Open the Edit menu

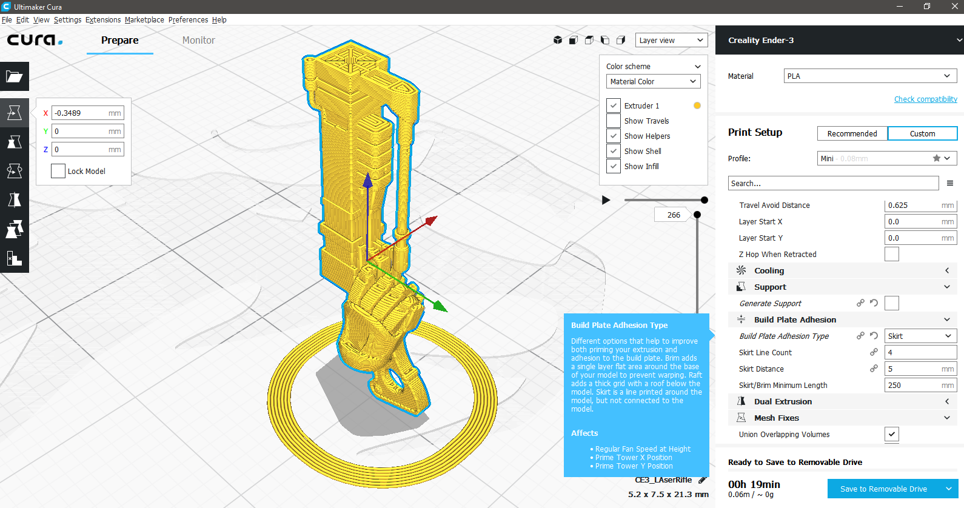click(x=22, y=19)
